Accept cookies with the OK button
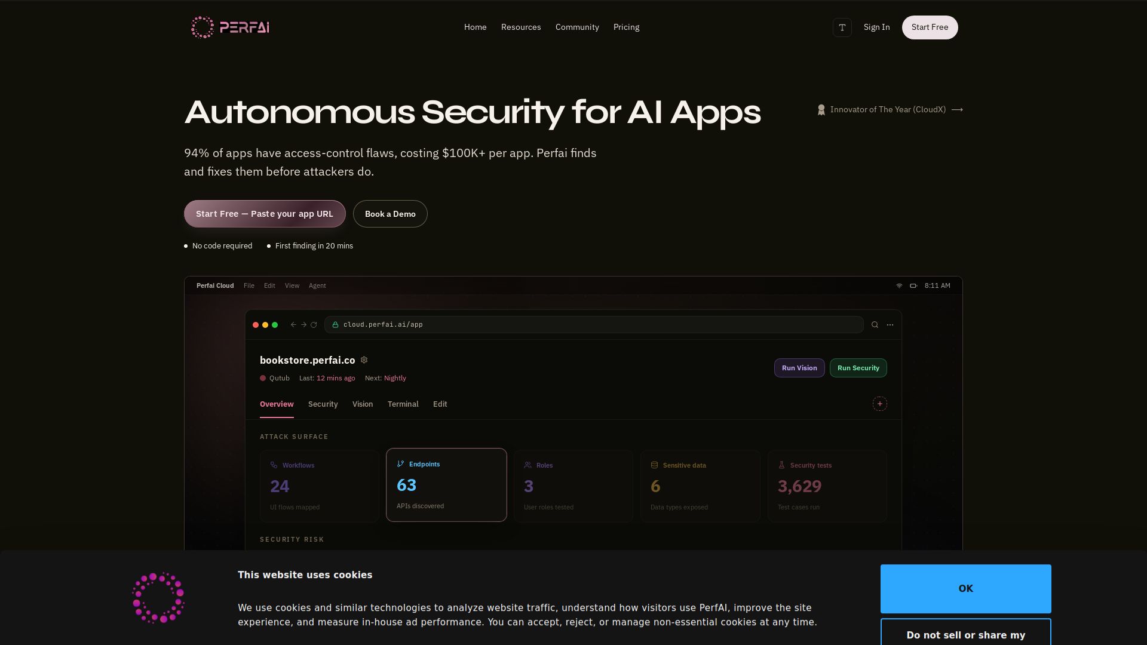Viewport: 1147px width, 645px height. pyautogui.click(x=966, y=589)
